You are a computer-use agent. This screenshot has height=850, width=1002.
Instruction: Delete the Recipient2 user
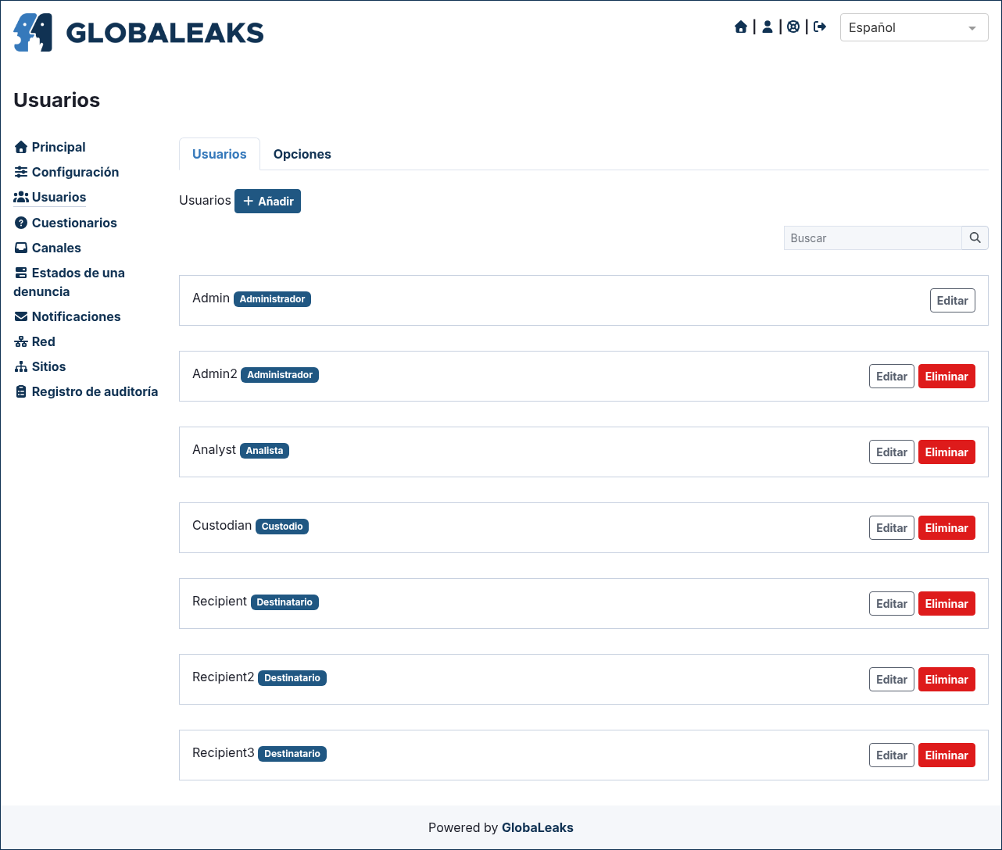point(947,679)
